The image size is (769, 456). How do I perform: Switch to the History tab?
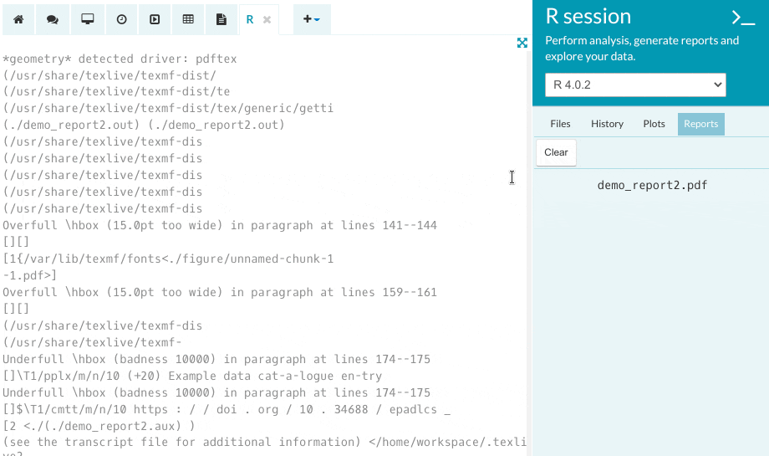607,124
